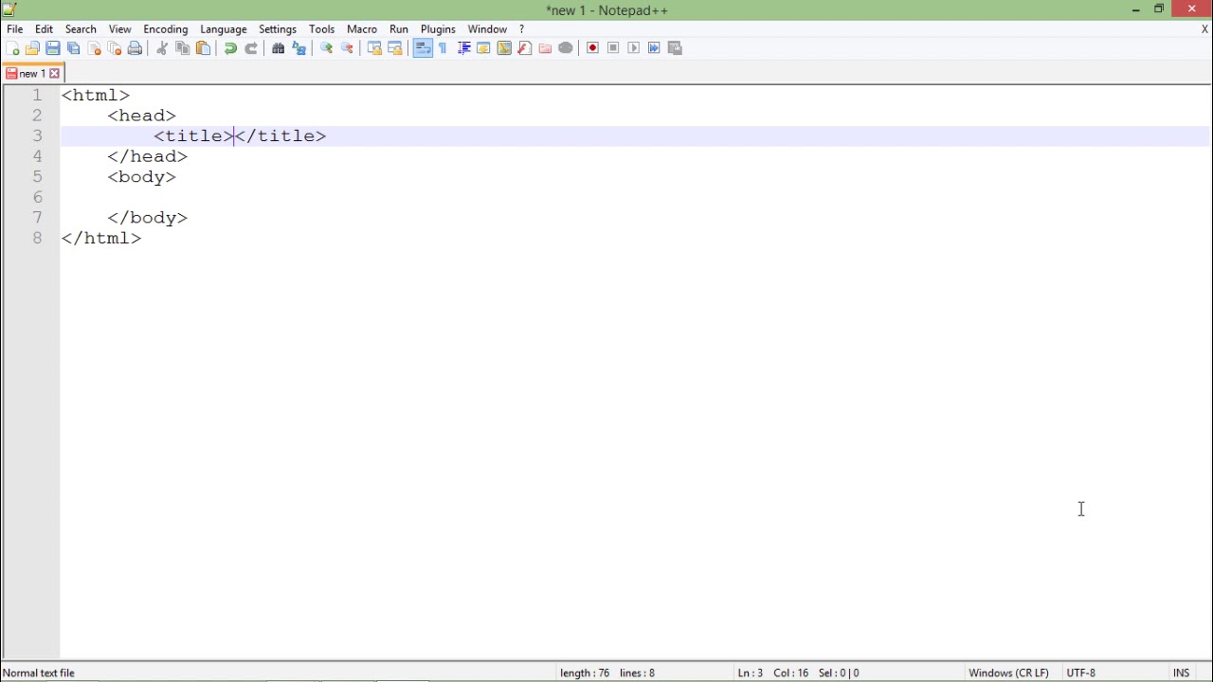Viewport: 1213px width, 682px height.
Task: Click the Close document toolbar icon
Action: click(94, 48)
